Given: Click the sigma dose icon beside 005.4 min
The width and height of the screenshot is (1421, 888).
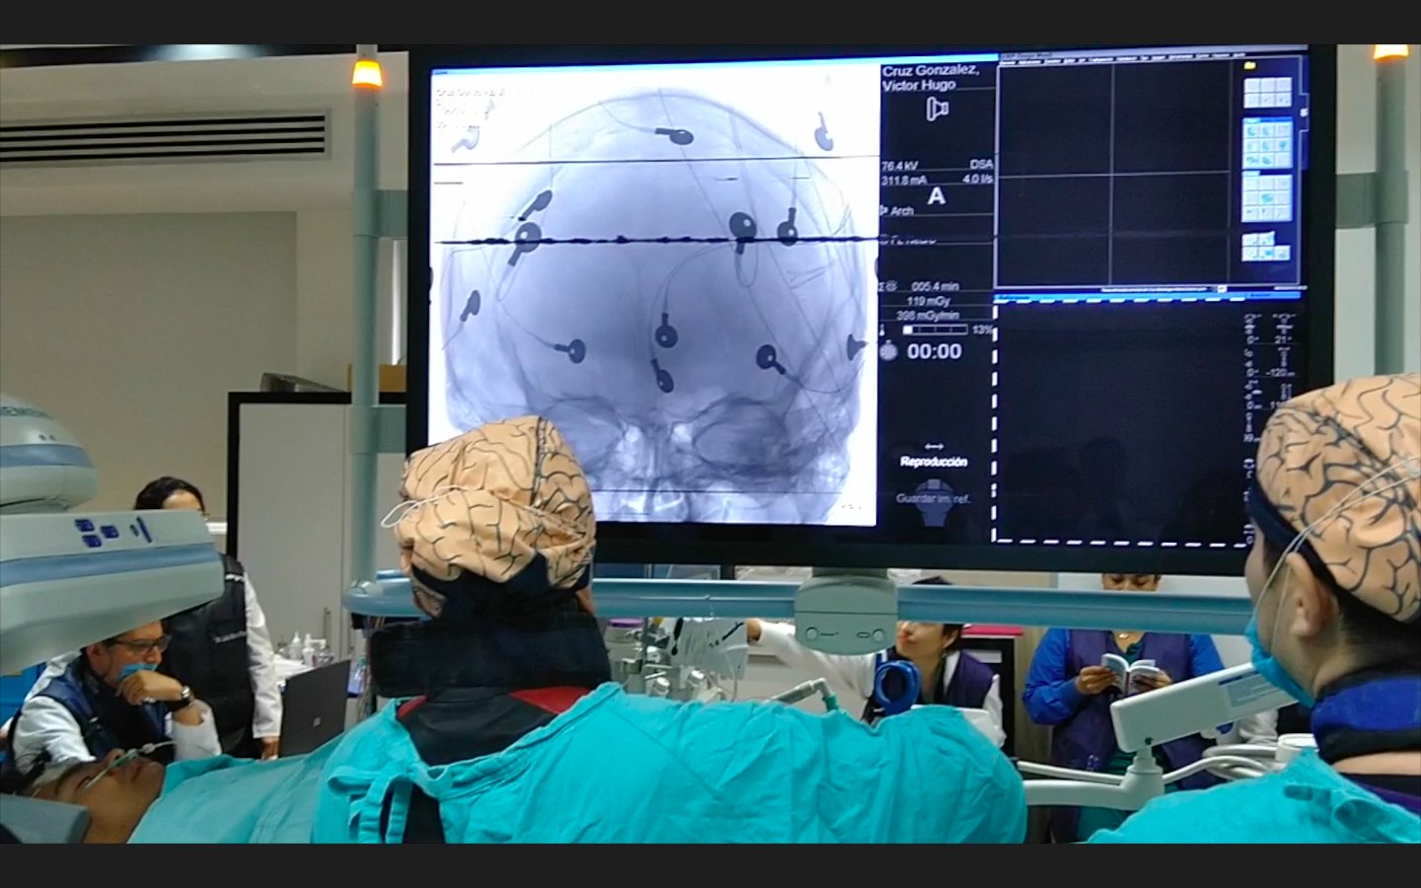Looking at the screenshot, I should pos(887,286).
